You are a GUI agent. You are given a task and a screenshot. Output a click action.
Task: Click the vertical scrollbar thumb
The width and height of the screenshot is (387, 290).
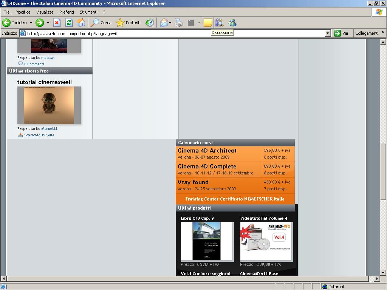point(383,172)
